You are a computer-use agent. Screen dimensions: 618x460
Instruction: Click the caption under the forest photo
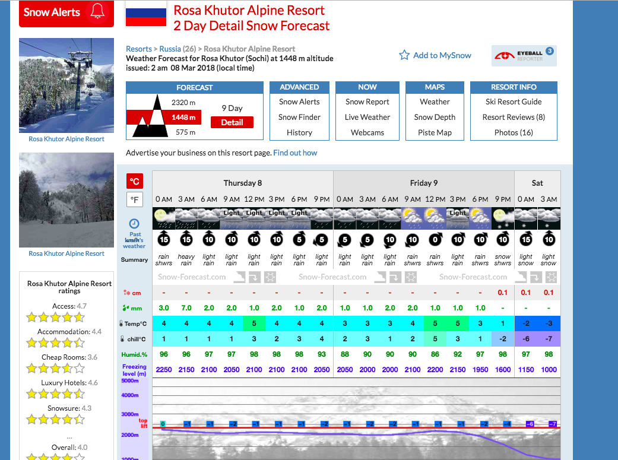coord(66,253)
